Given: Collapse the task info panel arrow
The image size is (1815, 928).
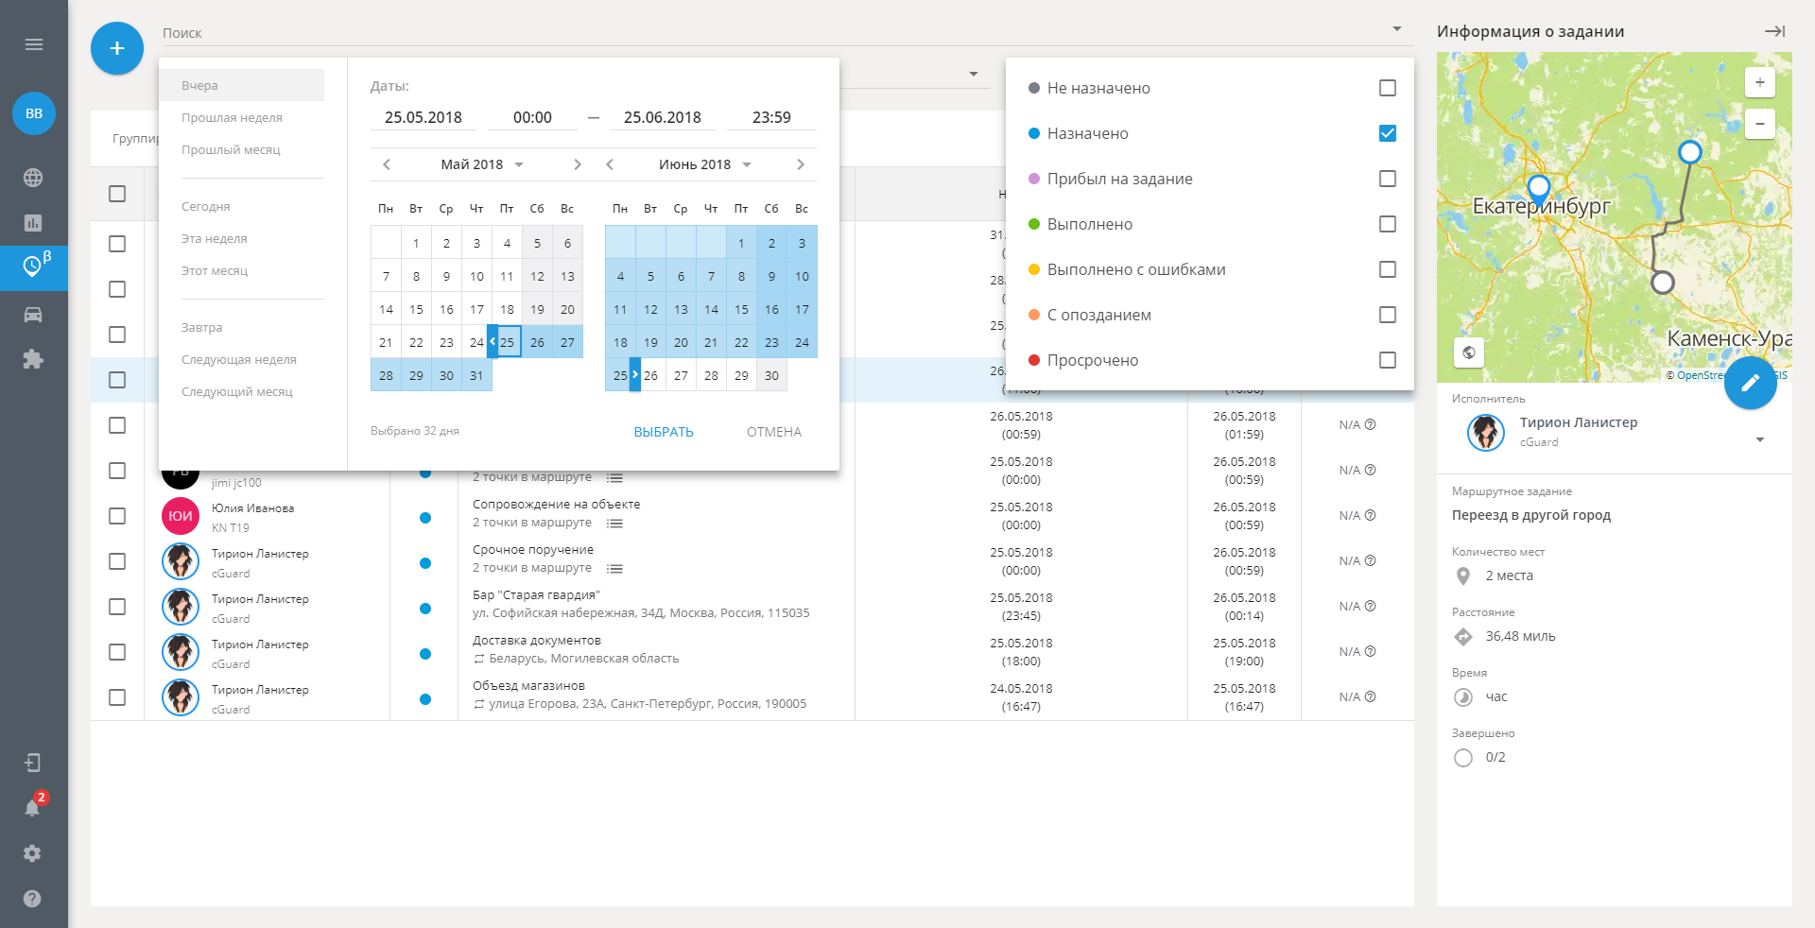Looking at the screenshot, I should pyautogui.click(x=1774, y=31).
